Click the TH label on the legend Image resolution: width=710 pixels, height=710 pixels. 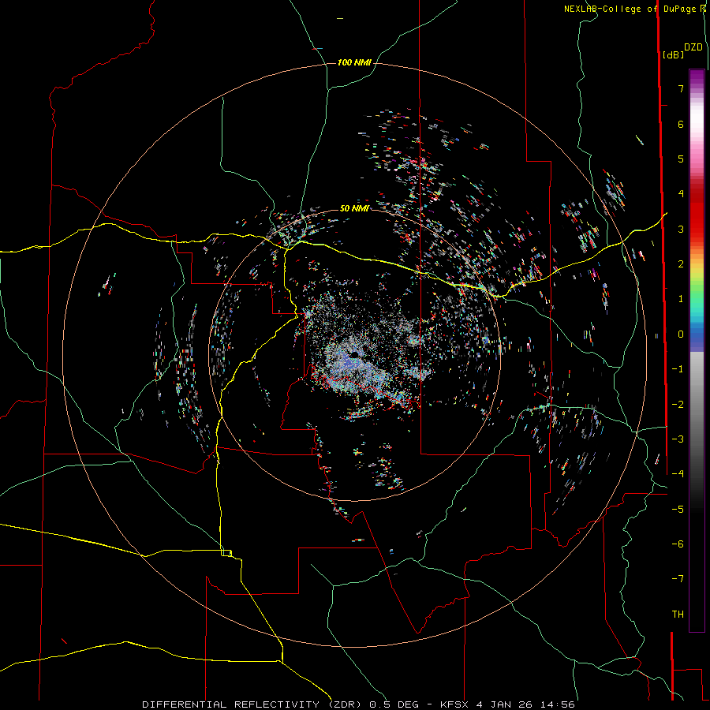coord(678,615)
